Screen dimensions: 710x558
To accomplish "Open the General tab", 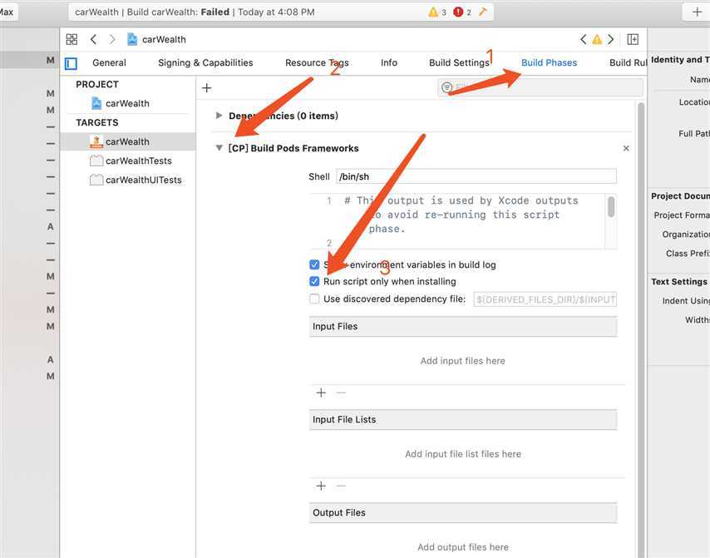I will (x=109, y=63).
